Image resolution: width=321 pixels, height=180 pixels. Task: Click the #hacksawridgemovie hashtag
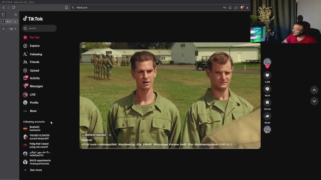pos(206,144)
